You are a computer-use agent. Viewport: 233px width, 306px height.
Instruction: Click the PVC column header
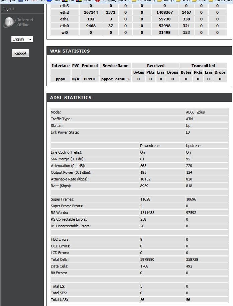[76, 66]
